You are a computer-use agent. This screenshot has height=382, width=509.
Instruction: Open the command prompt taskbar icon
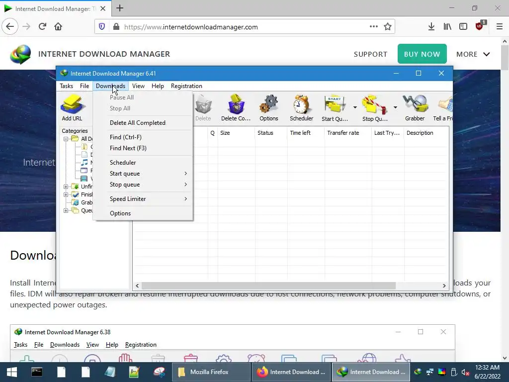pos(37,372)
